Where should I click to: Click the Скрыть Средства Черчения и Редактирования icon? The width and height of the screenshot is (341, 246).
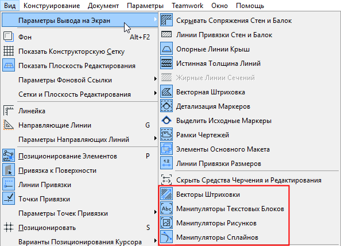(166, 180)
